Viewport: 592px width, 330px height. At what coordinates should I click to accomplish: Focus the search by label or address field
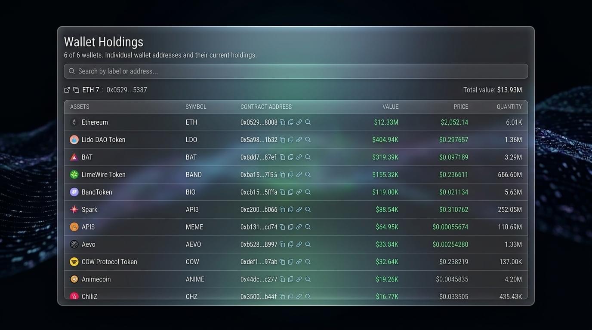click(296, 71)
